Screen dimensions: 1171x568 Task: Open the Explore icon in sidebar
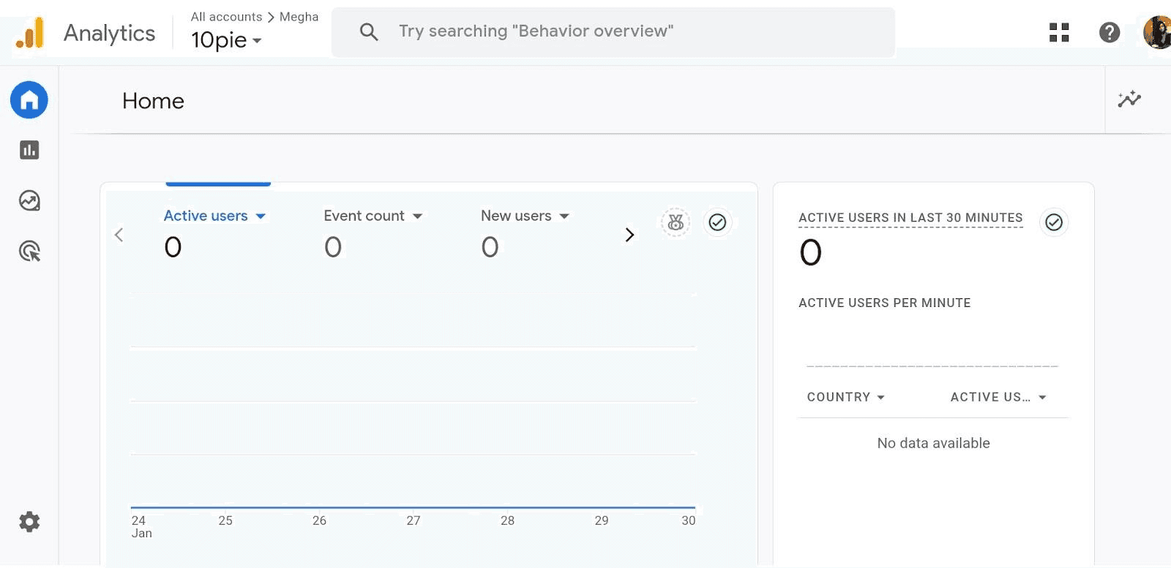coord(29,200)
